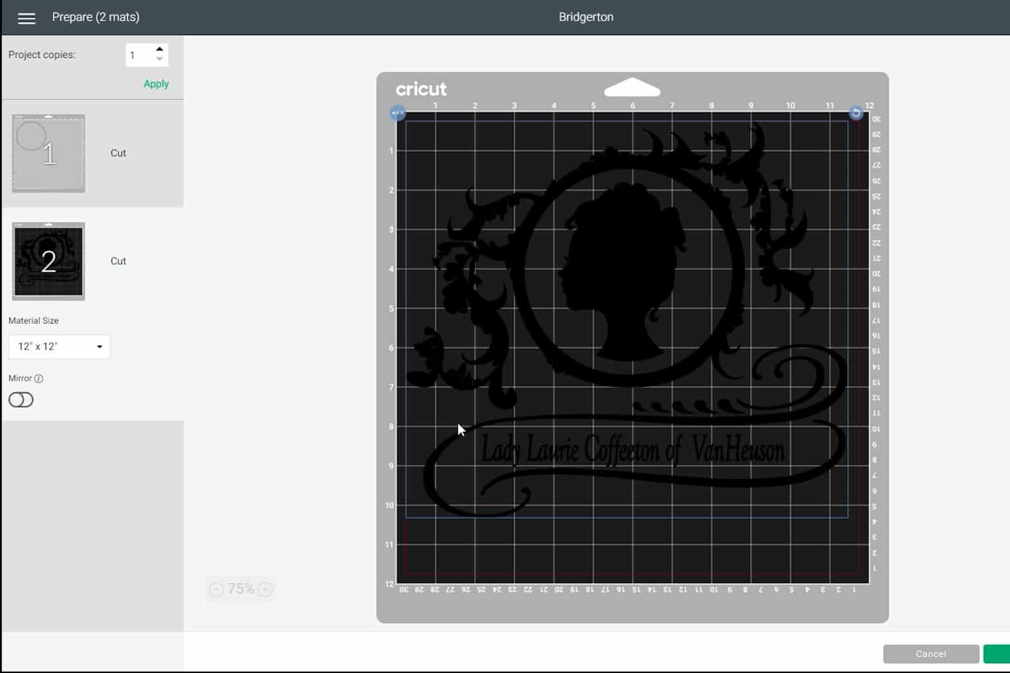The width and height of the screenshot is (1010, 673).
Task: Click the Lady Laurie Coffeeton text on mat
Action: (x=632, y=450)
